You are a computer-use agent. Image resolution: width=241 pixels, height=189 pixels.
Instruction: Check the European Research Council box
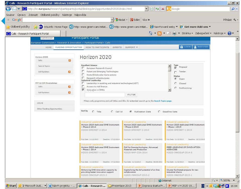83,68
